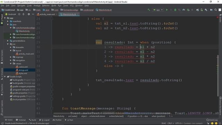Click the Build Variants side tool button

[x=2, y=57]
